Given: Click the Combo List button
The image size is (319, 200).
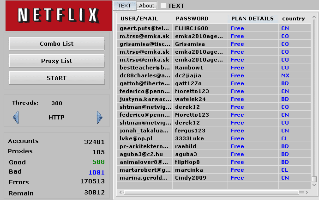Looking at the screenshot, I should pyautogui.click(x=57, y=44).
